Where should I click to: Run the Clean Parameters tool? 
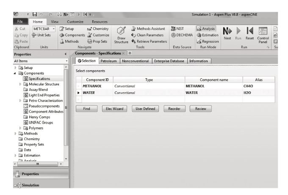tap(147, 35)
